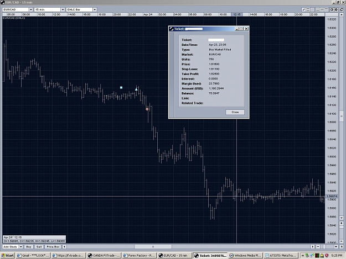
Task: Switch to https://fxtrade taskbar window
Action: [x=68, y=256]
